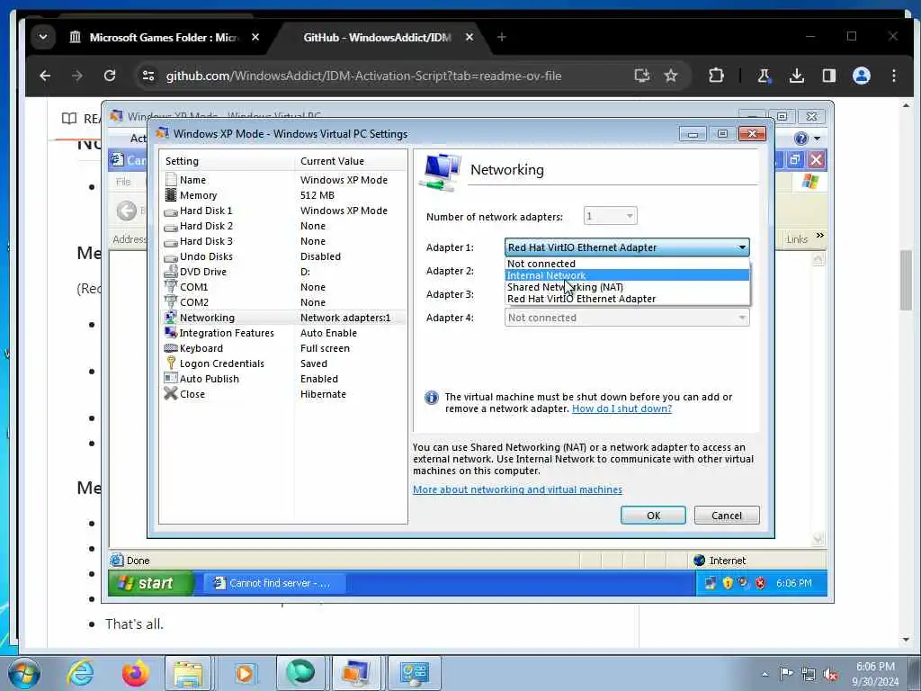Click XP start button
Viewport: 921px width, 691px height.
[x=151, y=583]
